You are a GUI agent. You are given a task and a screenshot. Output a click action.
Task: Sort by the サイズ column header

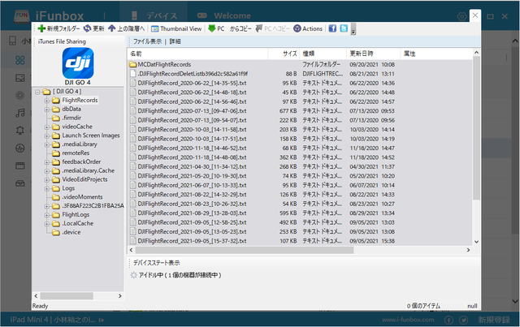click(x=284, y=54)
